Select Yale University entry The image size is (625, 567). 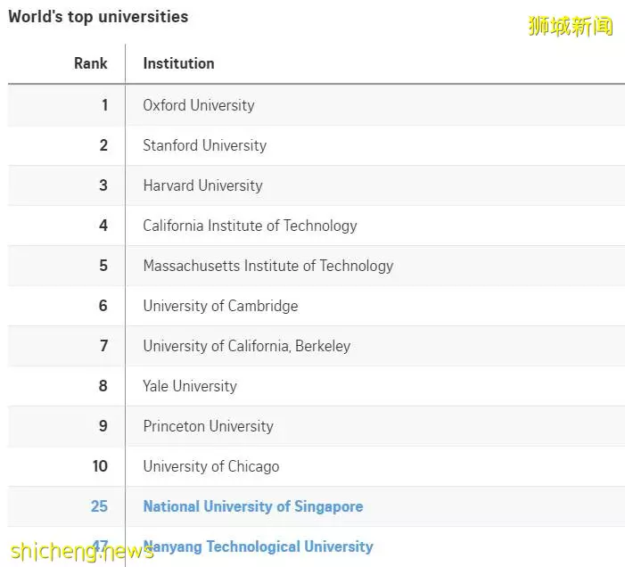point(189,386)
